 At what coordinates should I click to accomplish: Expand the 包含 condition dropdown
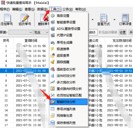41,32
